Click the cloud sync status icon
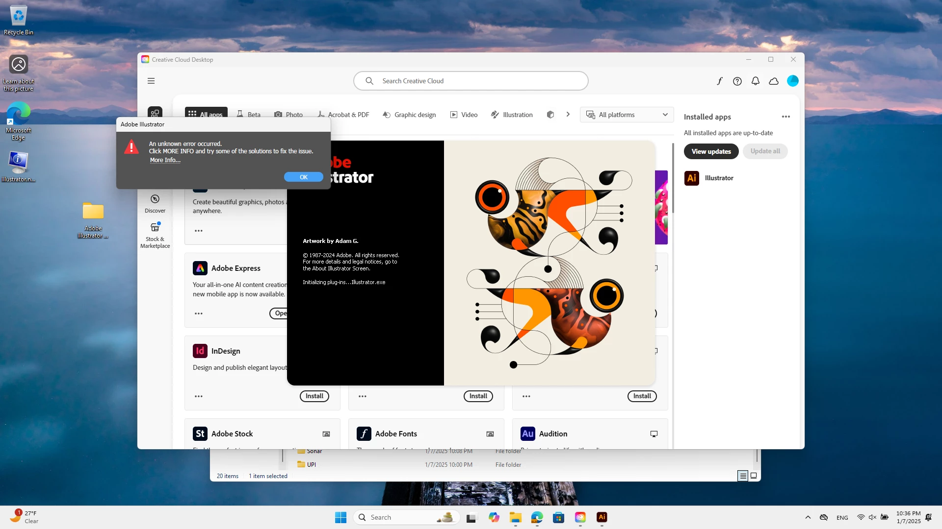Screen dimensions: 942x529 point(774,81)
